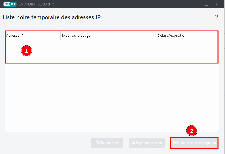
Task: Click shield icon beside Ajouter une exception
Action: (175, 142)
